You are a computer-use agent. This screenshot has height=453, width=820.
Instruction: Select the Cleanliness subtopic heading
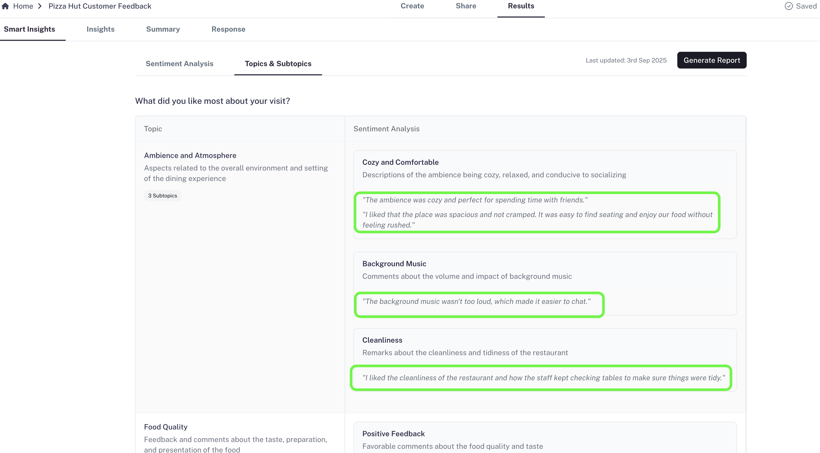pyautogui.click(x=382, y=340)
